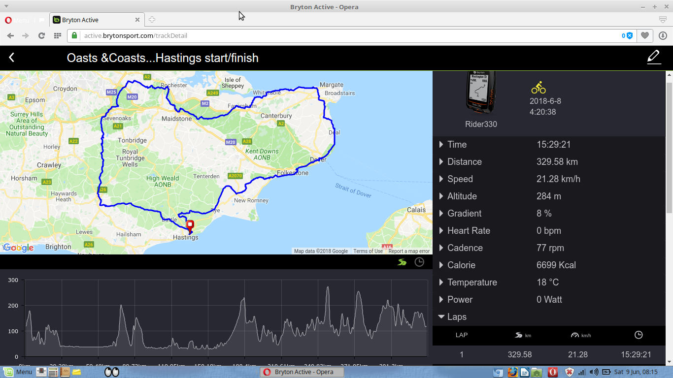
Task: Launch Chromium from panel
Action: click(x=498, y=372)
